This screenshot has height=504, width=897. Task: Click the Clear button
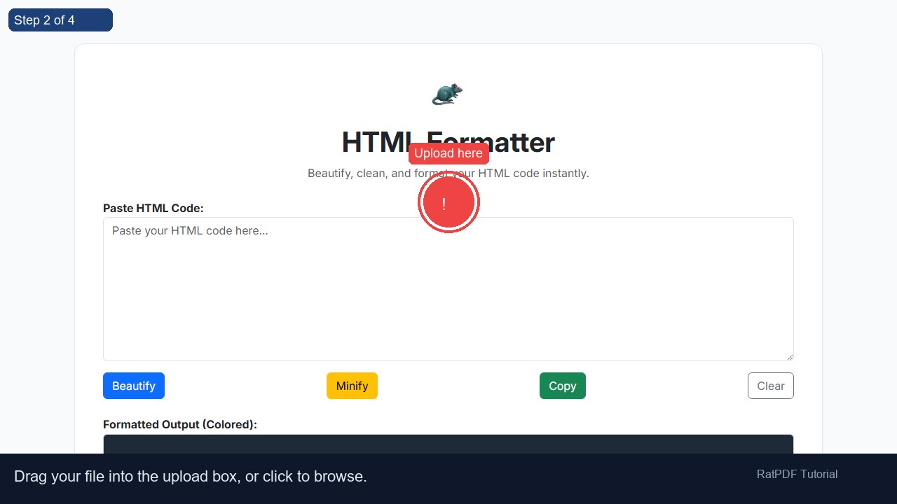[771, 386]
